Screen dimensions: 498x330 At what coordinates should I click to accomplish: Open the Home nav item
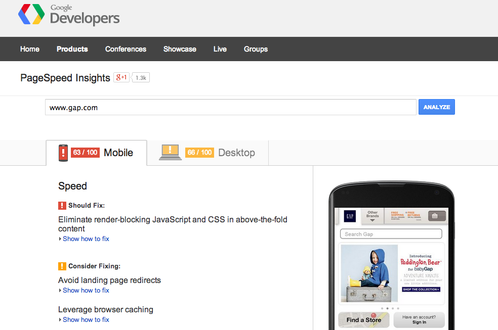[30, 49]
